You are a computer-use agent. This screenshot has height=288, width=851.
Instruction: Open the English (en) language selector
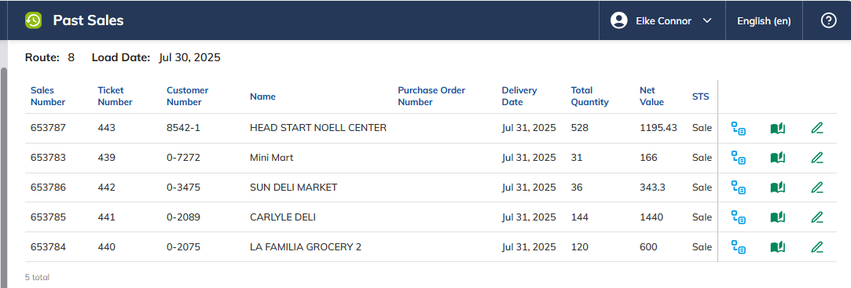764,21
